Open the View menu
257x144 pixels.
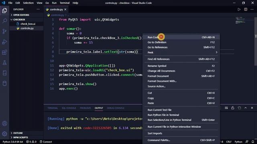point(39,3)
